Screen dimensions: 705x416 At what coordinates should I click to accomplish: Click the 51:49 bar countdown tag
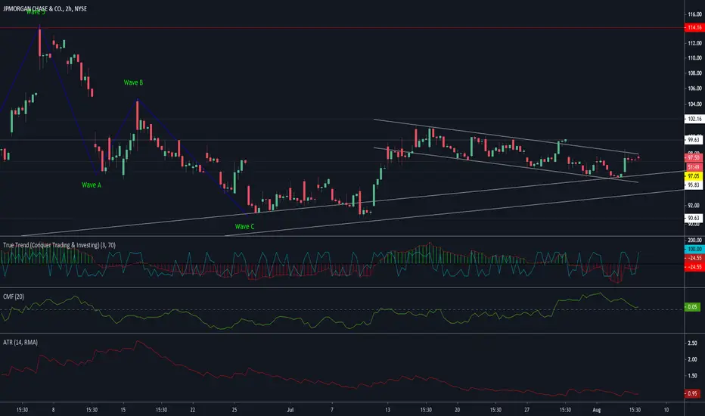click(x=694, y=167)
